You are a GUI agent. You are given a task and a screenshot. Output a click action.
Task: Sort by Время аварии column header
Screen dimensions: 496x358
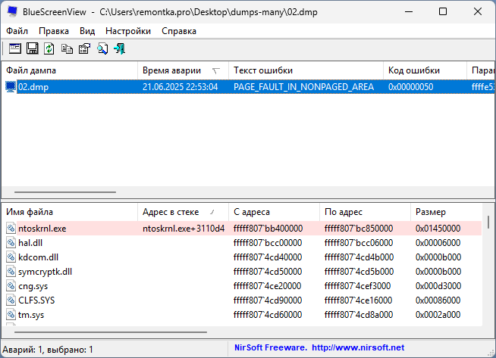183,70
